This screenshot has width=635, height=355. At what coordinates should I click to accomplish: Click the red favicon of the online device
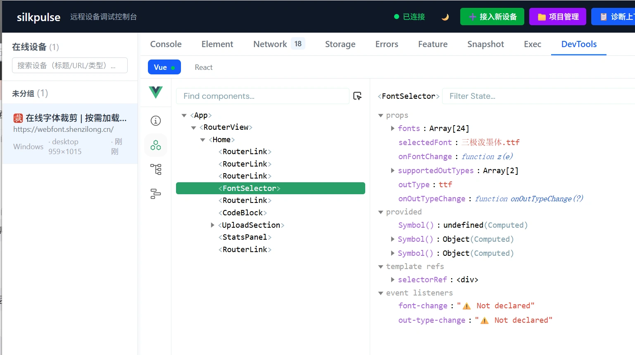[x=18, y=118]
